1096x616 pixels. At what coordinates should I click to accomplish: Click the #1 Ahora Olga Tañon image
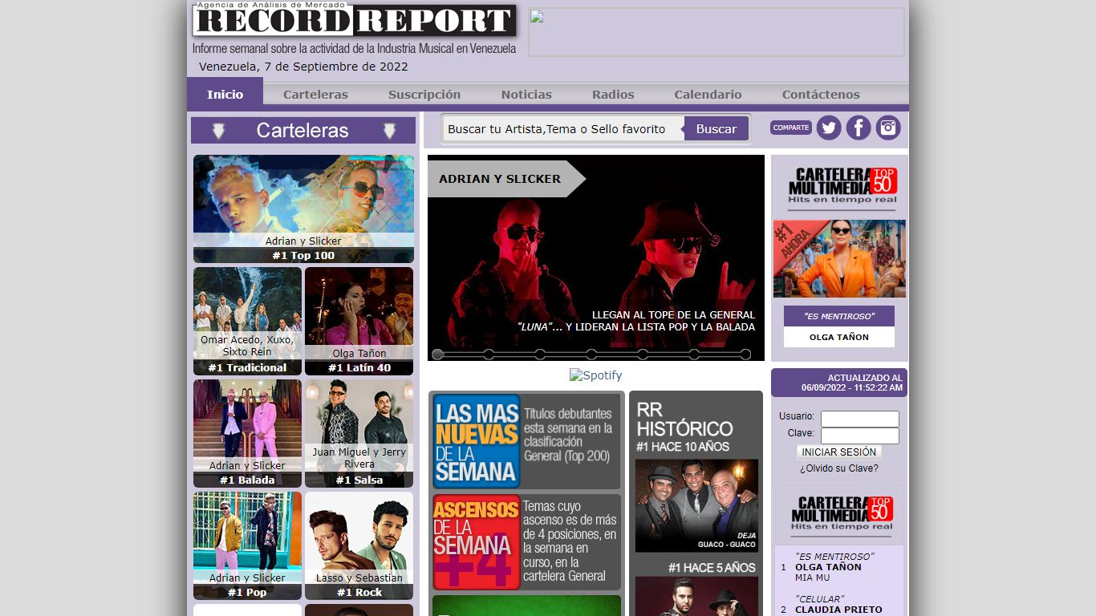click(839, 258)
